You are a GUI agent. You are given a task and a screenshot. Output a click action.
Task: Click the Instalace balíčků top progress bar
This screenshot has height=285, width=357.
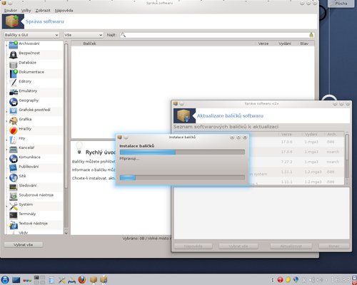click(182, 152)
